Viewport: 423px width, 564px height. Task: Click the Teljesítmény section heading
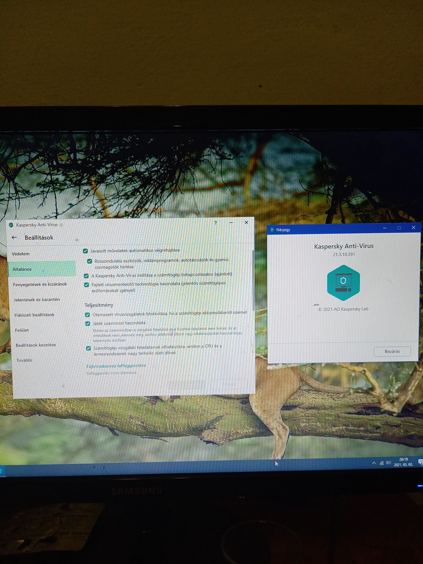[99, 305]
